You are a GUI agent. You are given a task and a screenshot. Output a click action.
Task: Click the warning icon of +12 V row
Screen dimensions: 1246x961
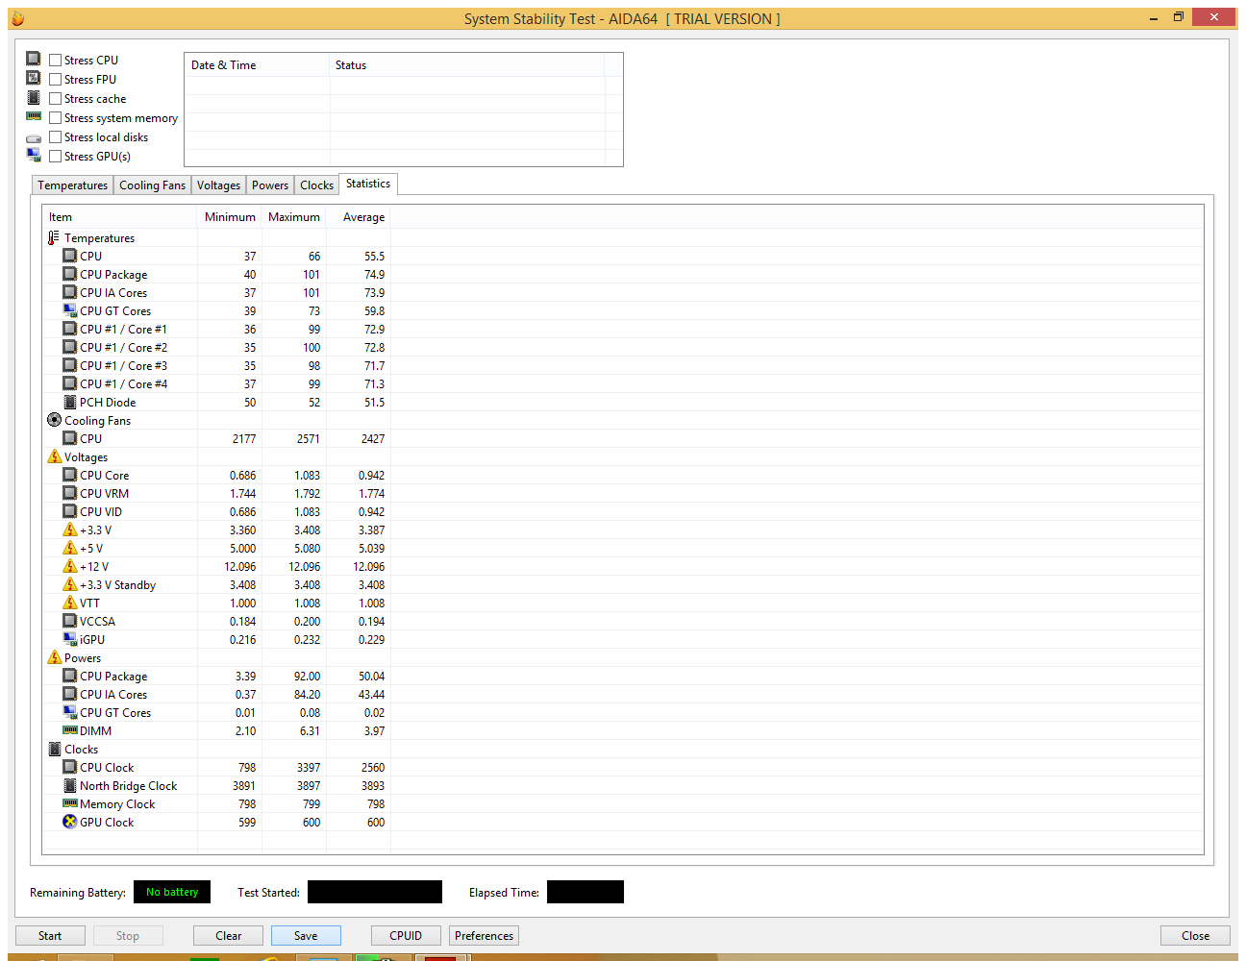(x=69, y=566)
